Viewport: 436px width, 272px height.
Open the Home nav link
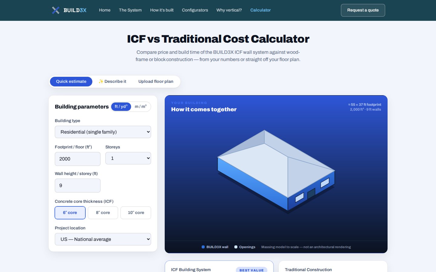[105, 10]
